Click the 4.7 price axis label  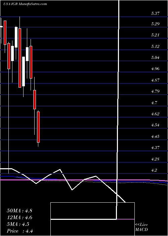[154, 102]
